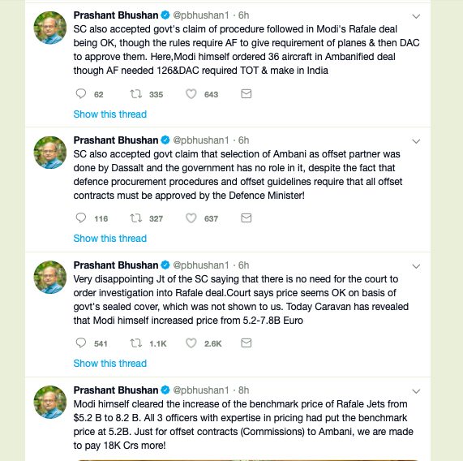Viewport: 463px width, 461px height.
Task: Expand more options on the Caravan tweet
Action: click(416, 266)
